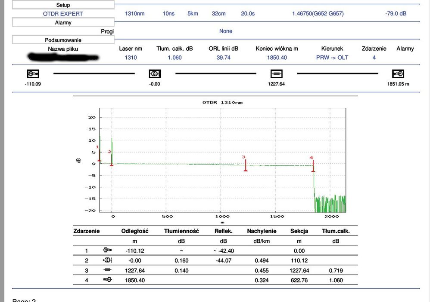Image resolution: width=430 pixels, height=302 pixels.
Task: Open the Podsumowanie section header
Action: pyautogui.click(x=63, y=40)
